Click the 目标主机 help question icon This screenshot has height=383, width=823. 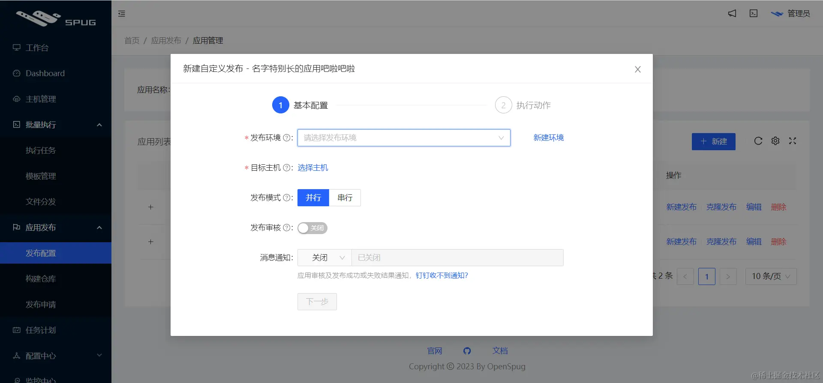tap(286, 168)
